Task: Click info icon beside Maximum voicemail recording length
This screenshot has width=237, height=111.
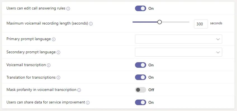Action: click(x=91, y=24)
